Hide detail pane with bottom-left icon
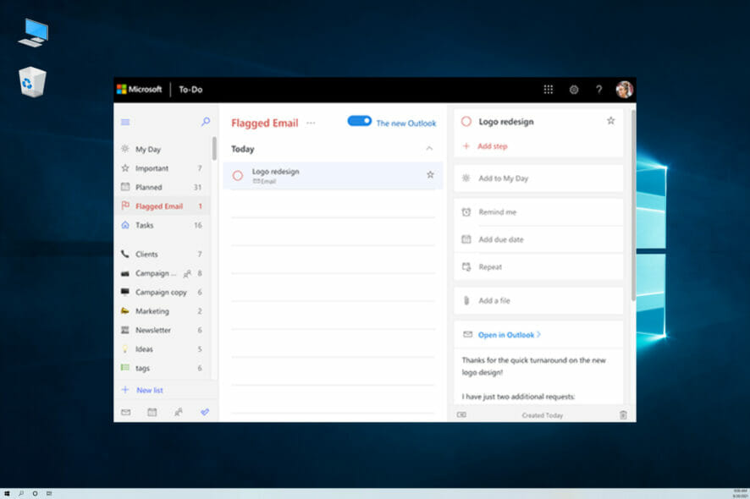This screenshot has width=750, height=499. (461, 415)
